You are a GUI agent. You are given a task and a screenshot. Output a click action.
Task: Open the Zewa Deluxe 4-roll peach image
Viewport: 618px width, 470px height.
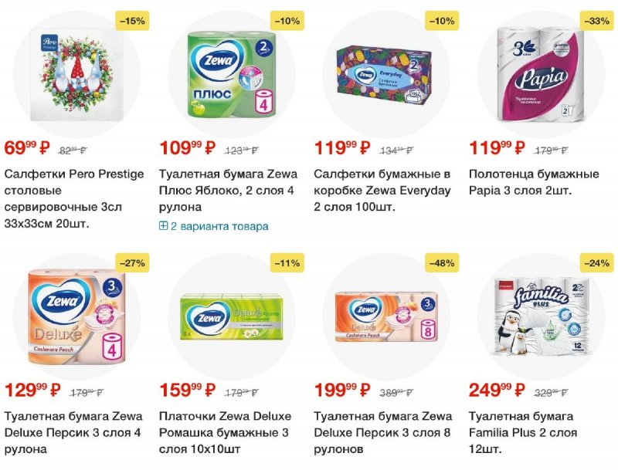click(76, 317)
